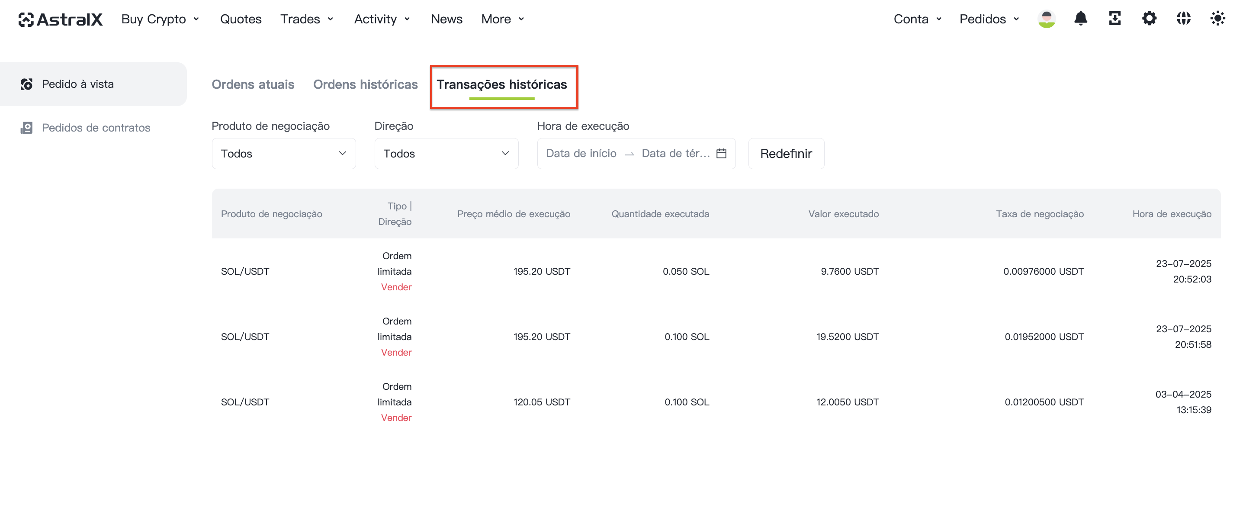The width and height of the screenshot is (1246, 514).
Task: Click the AstralX logo
Action: (61, 19)
